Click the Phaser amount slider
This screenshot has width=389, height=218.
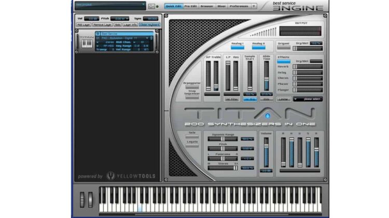pyautogui.click(x=308, y=84)
